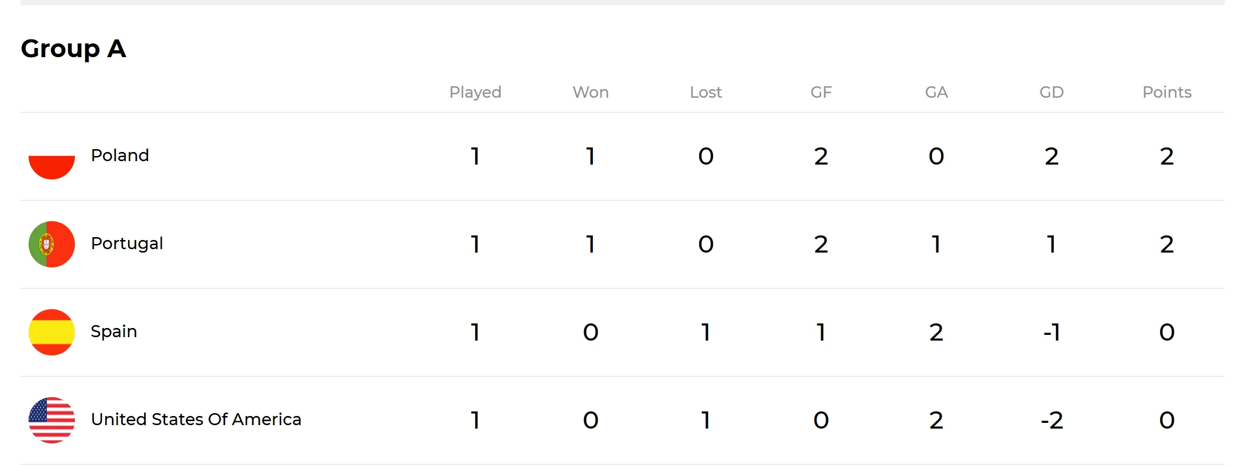Click the Group A heading
The image size is (1235, 468).
click(73, 49)
